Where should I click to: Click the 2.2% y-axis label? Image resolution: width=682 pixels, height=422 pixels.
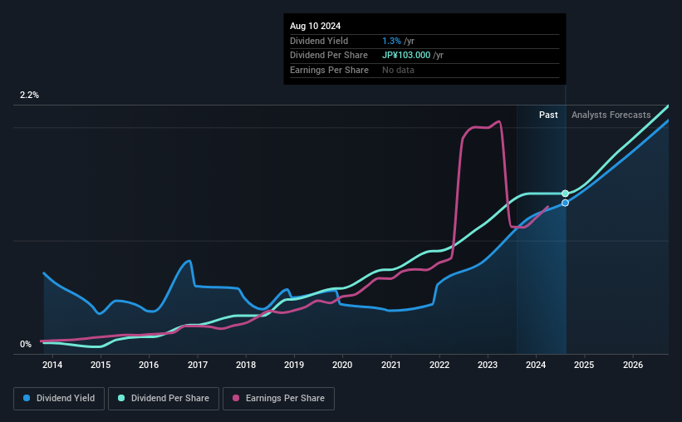coord(29,96)
